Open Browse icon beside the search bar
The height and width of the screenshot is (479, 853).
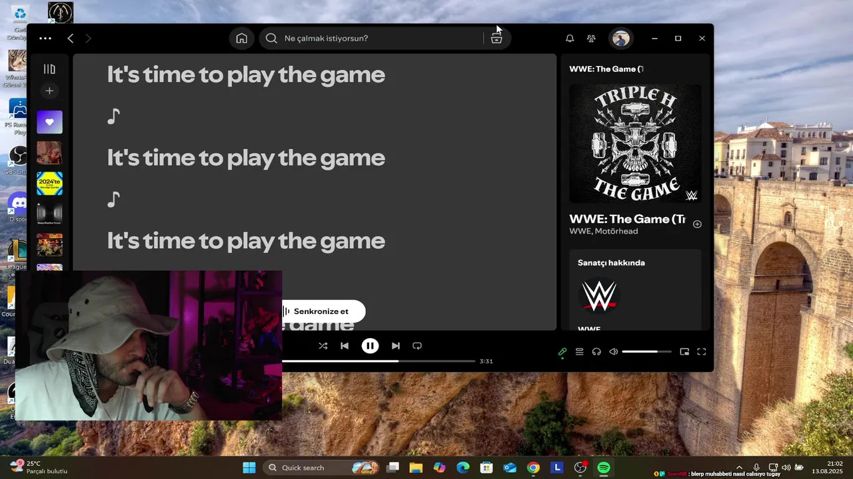(x=496, y=39)
